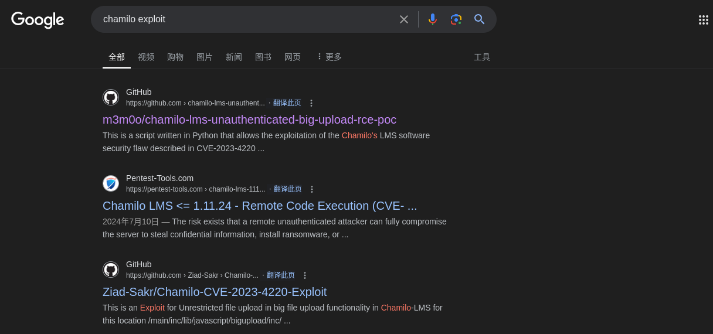Open the 工具 search tools

click(x=482, y=57)
